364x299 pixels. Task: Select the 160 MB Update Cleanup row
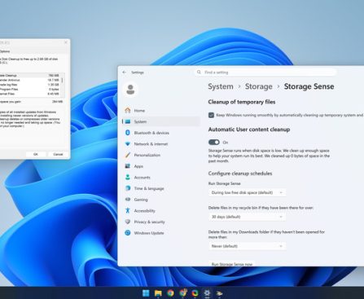pyautogui.click(x=30, y=75)
